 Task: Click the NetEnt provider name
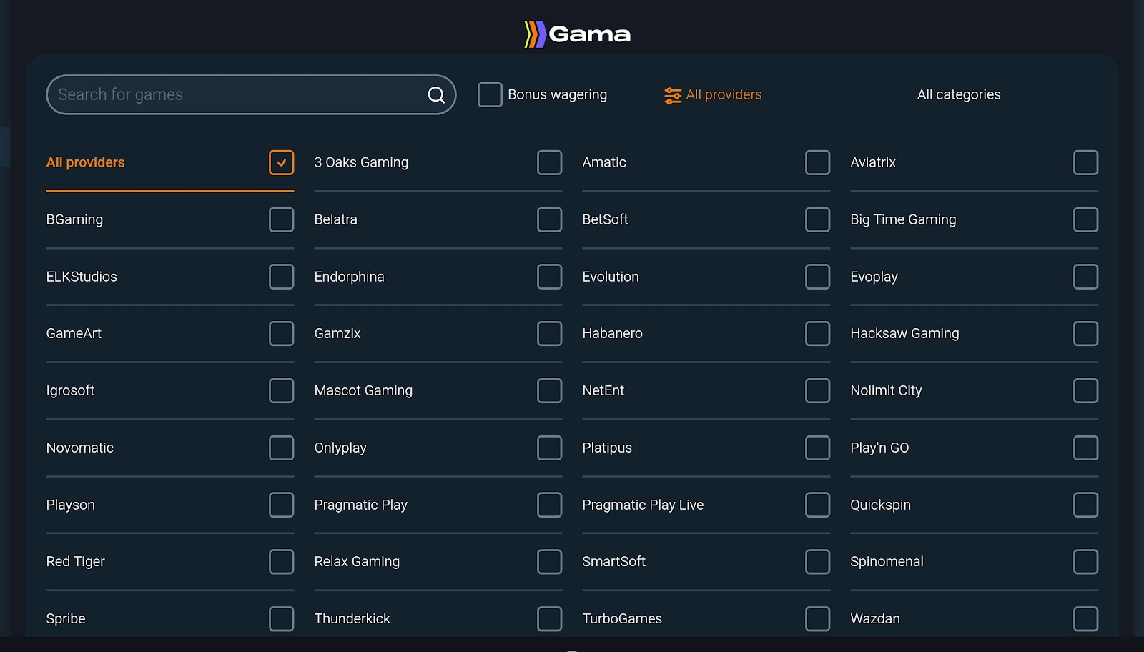click(x=603, y=390)
